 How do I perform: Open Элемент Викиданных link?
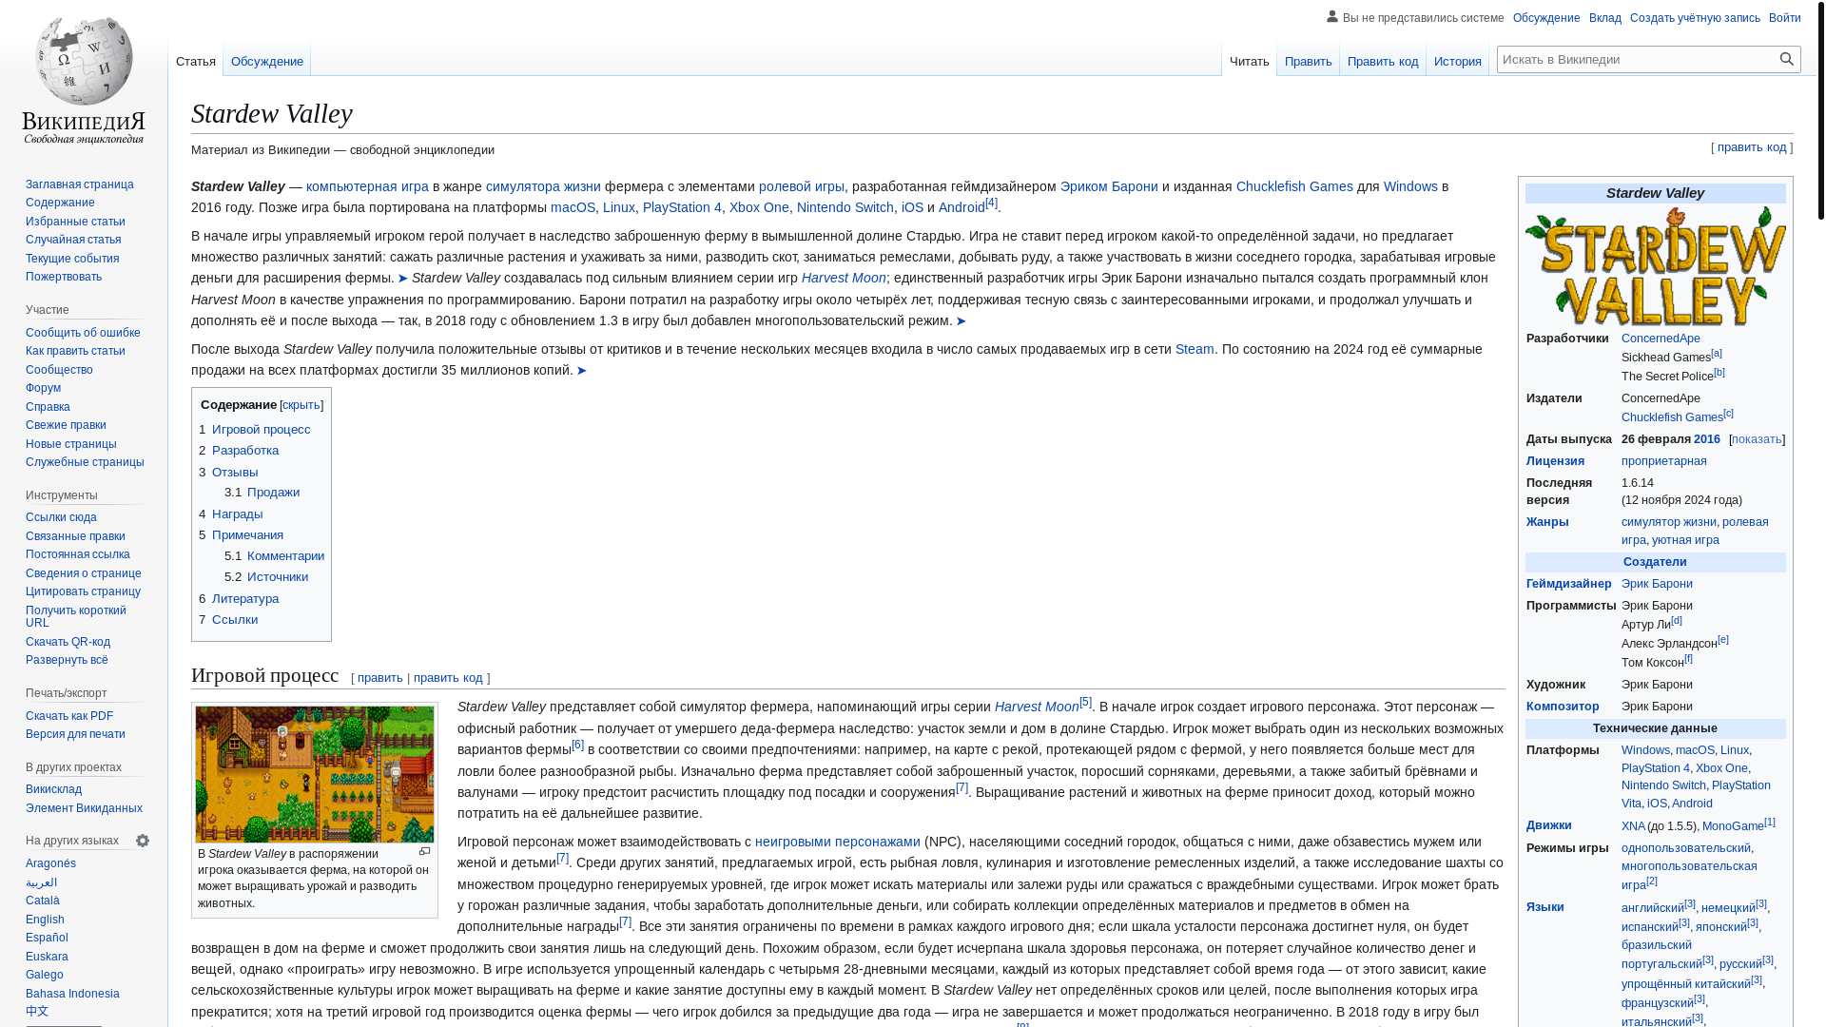[84, 808]
